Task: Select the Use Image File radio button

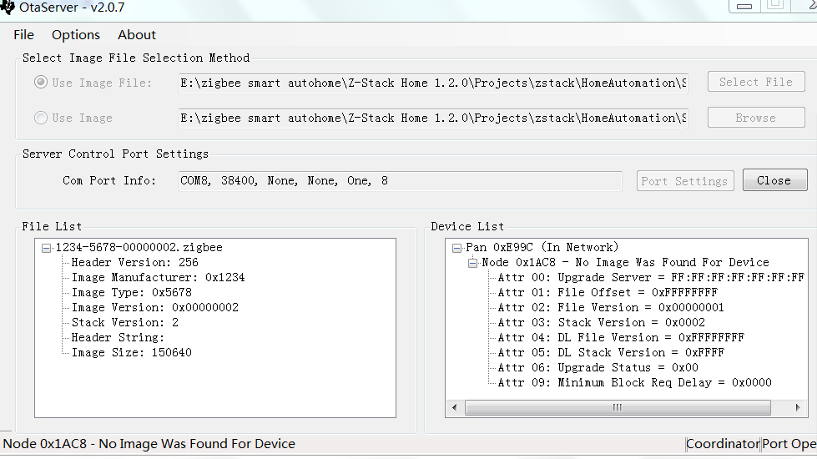Action: pos(40,83)
